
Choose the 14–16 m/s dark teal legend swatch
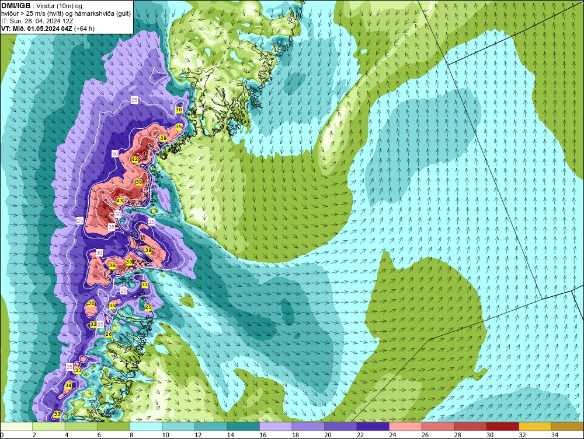(243, 426)
